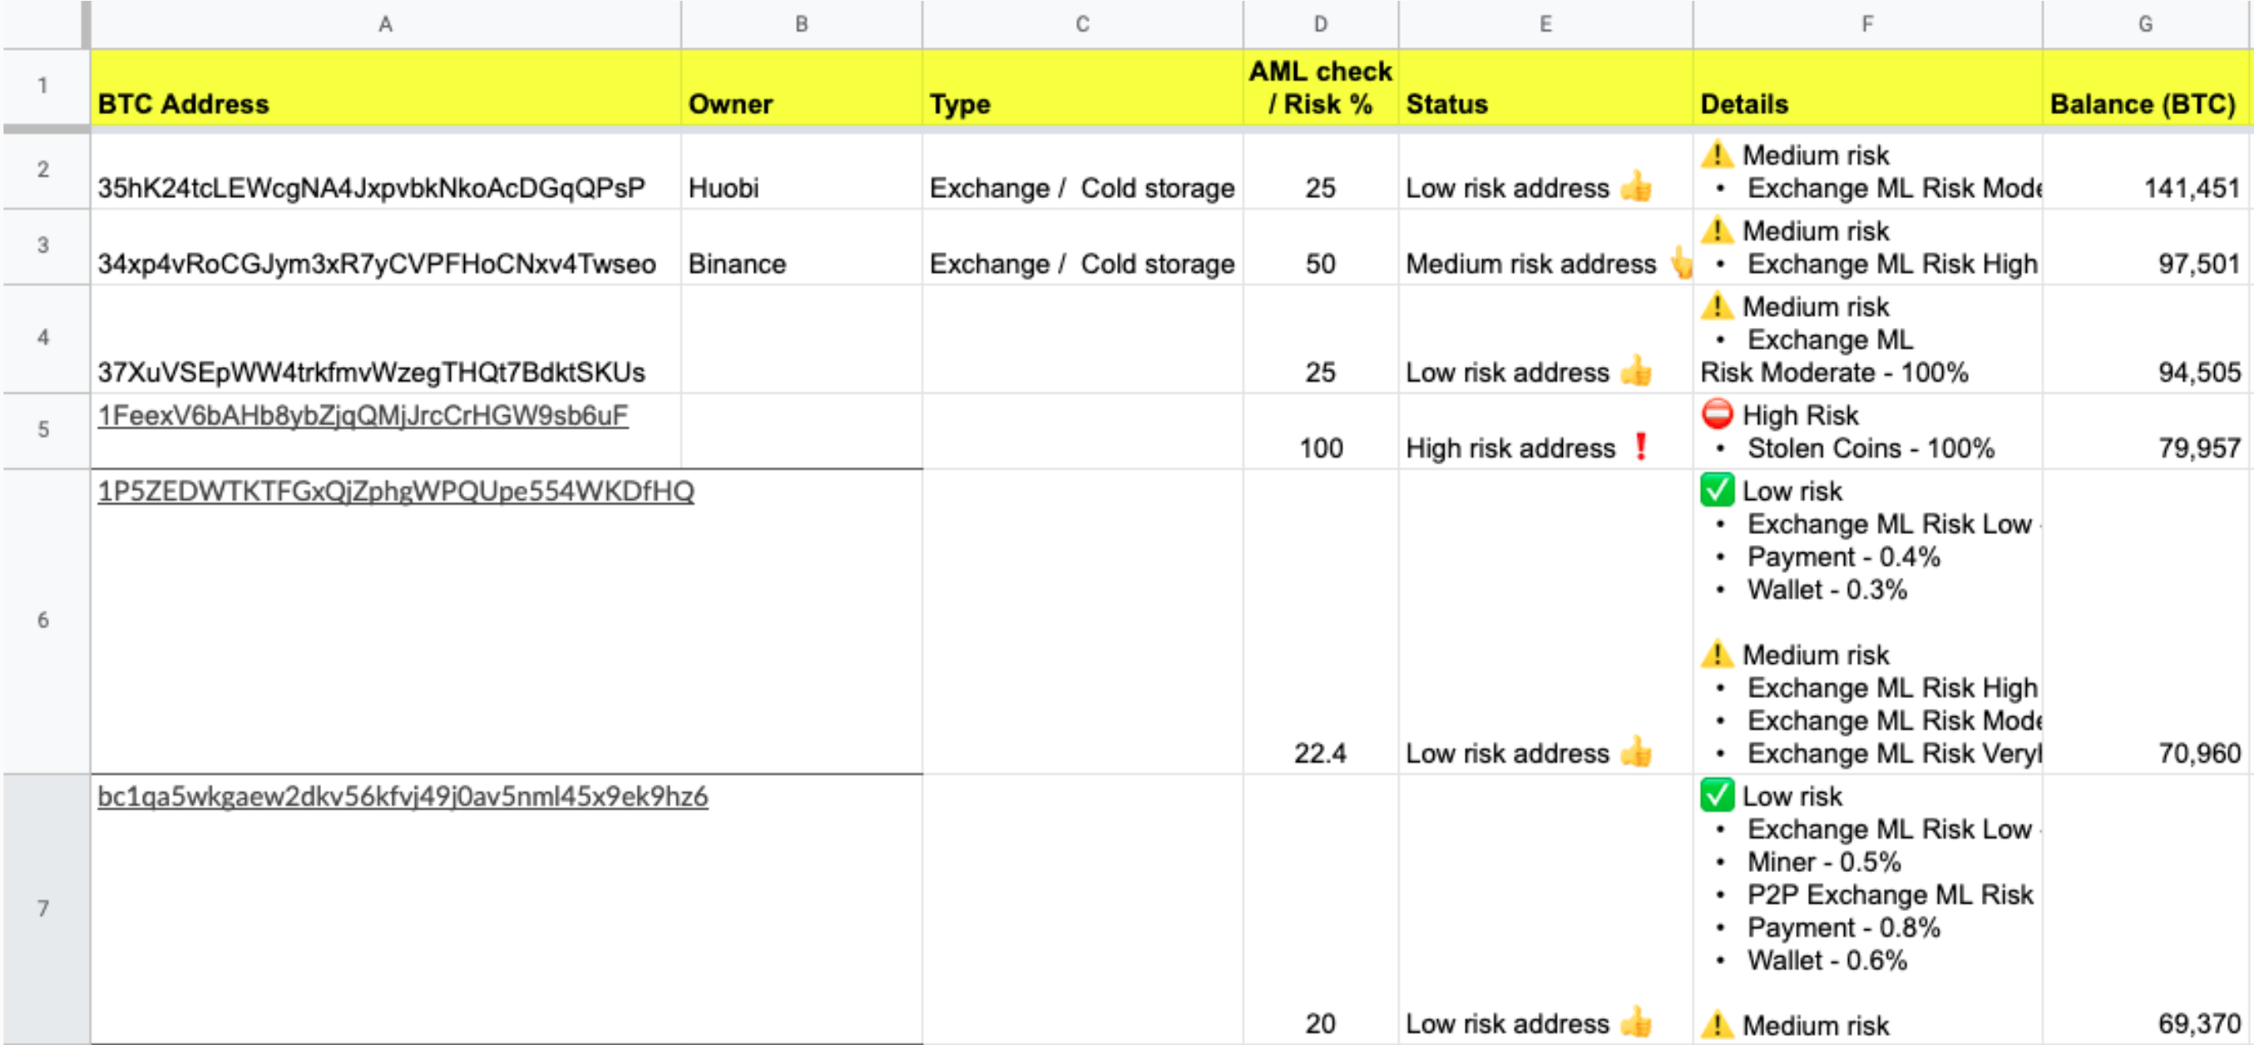Click the red no-entry High Risk icon
The image size is (2254, 1045).
point(1717,414)
